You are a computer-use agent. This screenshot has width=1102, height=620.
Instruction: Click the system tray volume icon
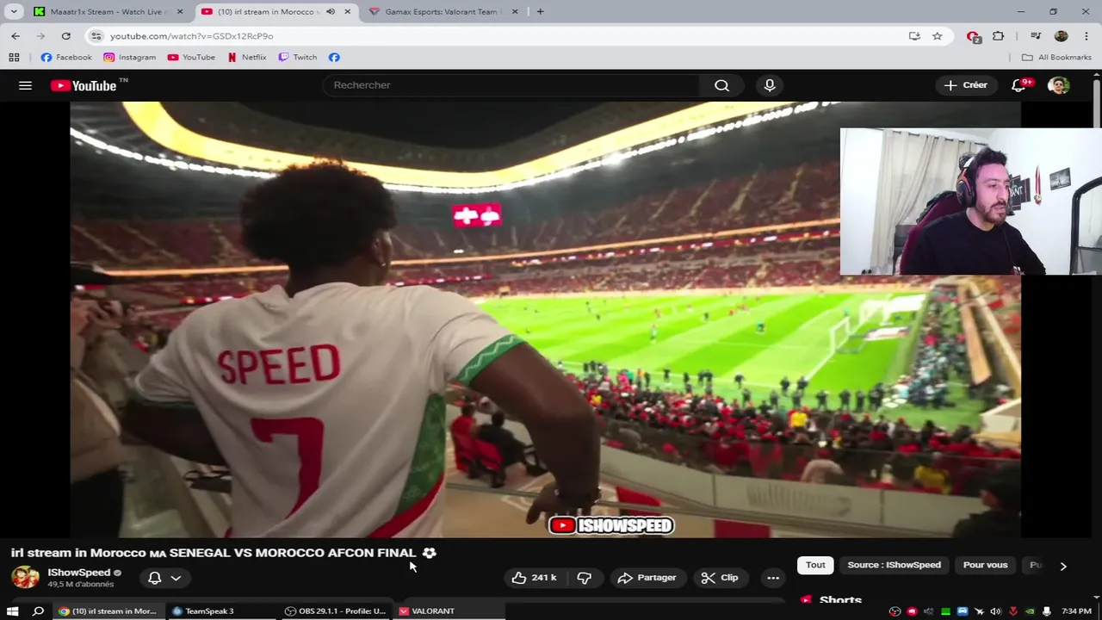click(x=996, y=611)
